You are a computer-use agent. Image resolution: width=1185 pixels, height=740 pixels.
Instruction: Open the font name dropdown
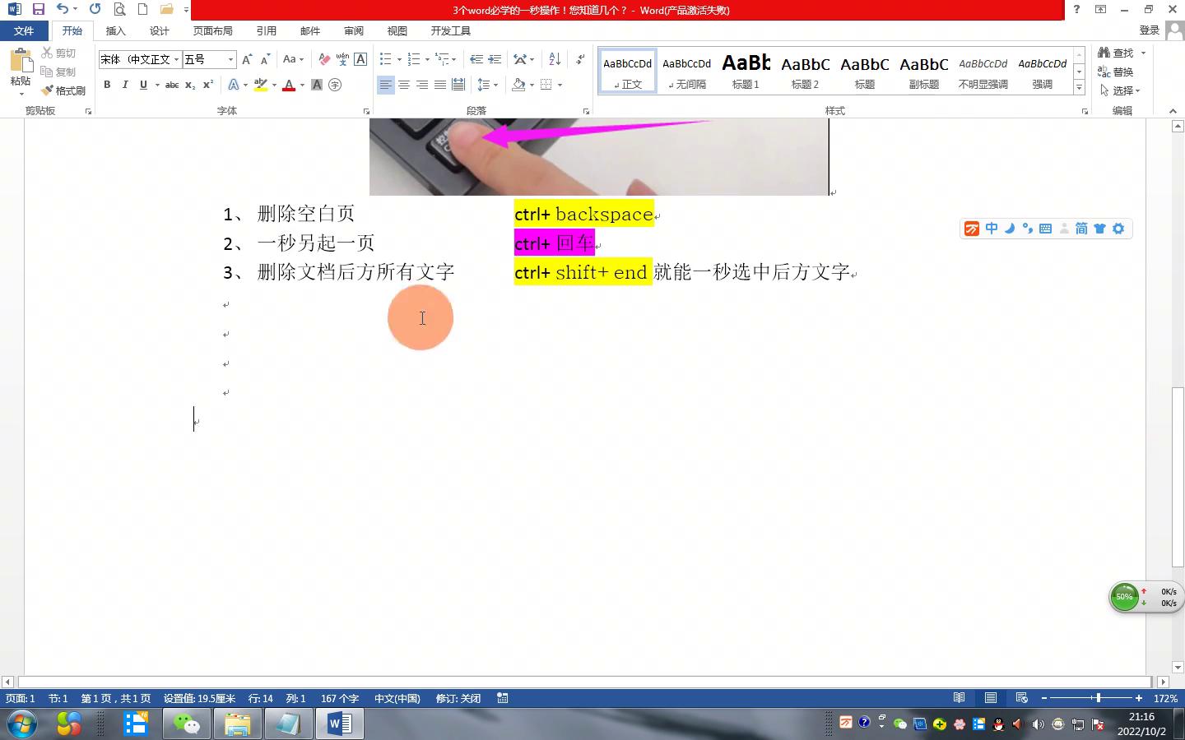pyautogui.click(x=176, y=59)
